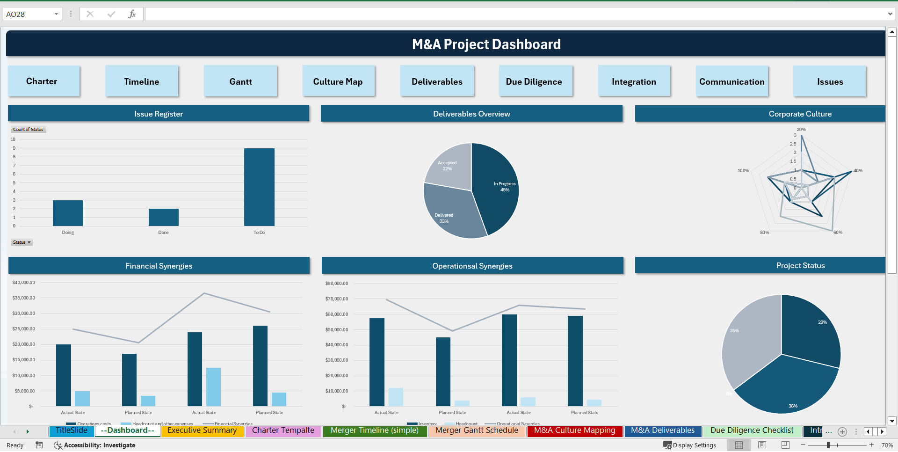Switch to Page Break Preview icon
This screenshot has height=452, width=898.
pyautogui.click(x=785, y=445)
